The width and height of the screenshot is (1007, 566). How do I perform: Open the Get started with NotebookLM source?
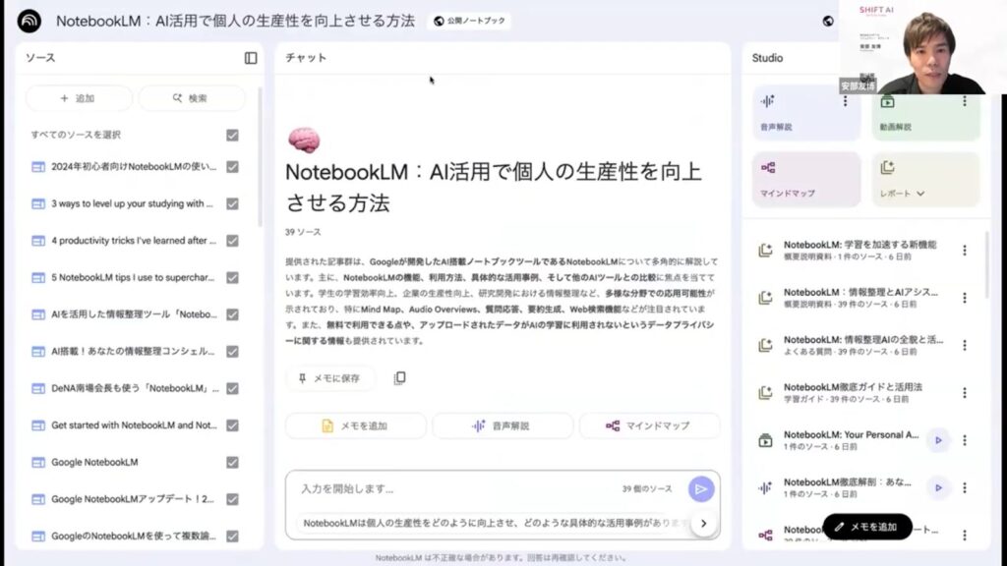134,425
